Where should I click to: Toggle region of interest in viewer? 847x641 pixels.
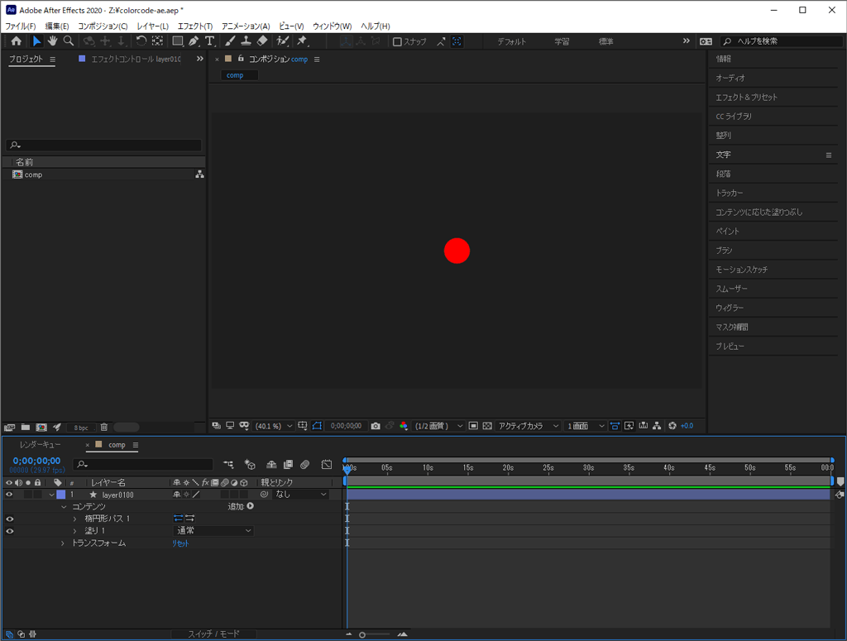coord(473,426)
